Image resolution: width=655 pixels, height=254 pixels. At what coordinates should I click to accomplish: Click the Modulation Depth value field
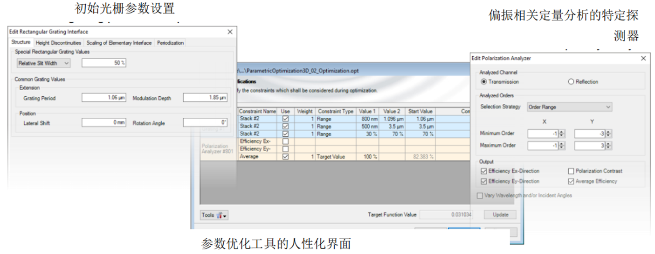(x=205, y=98)
